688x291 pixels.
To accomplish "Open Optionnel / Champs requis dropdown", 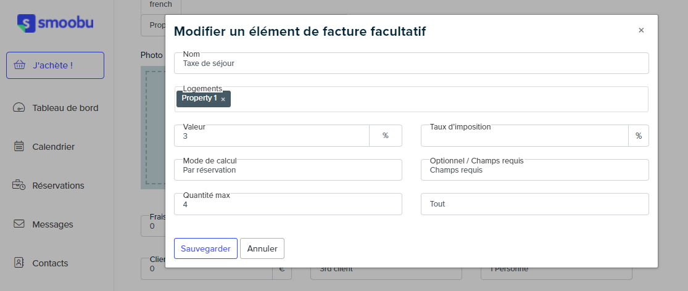I will click(x=535, y=170).
